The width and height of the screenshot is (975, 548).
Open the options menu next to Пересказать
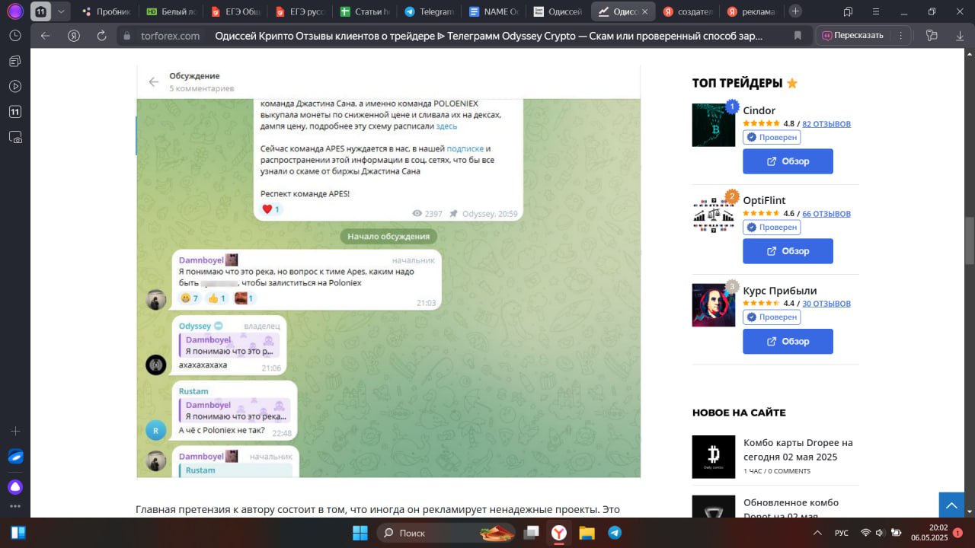click(900, 36)
